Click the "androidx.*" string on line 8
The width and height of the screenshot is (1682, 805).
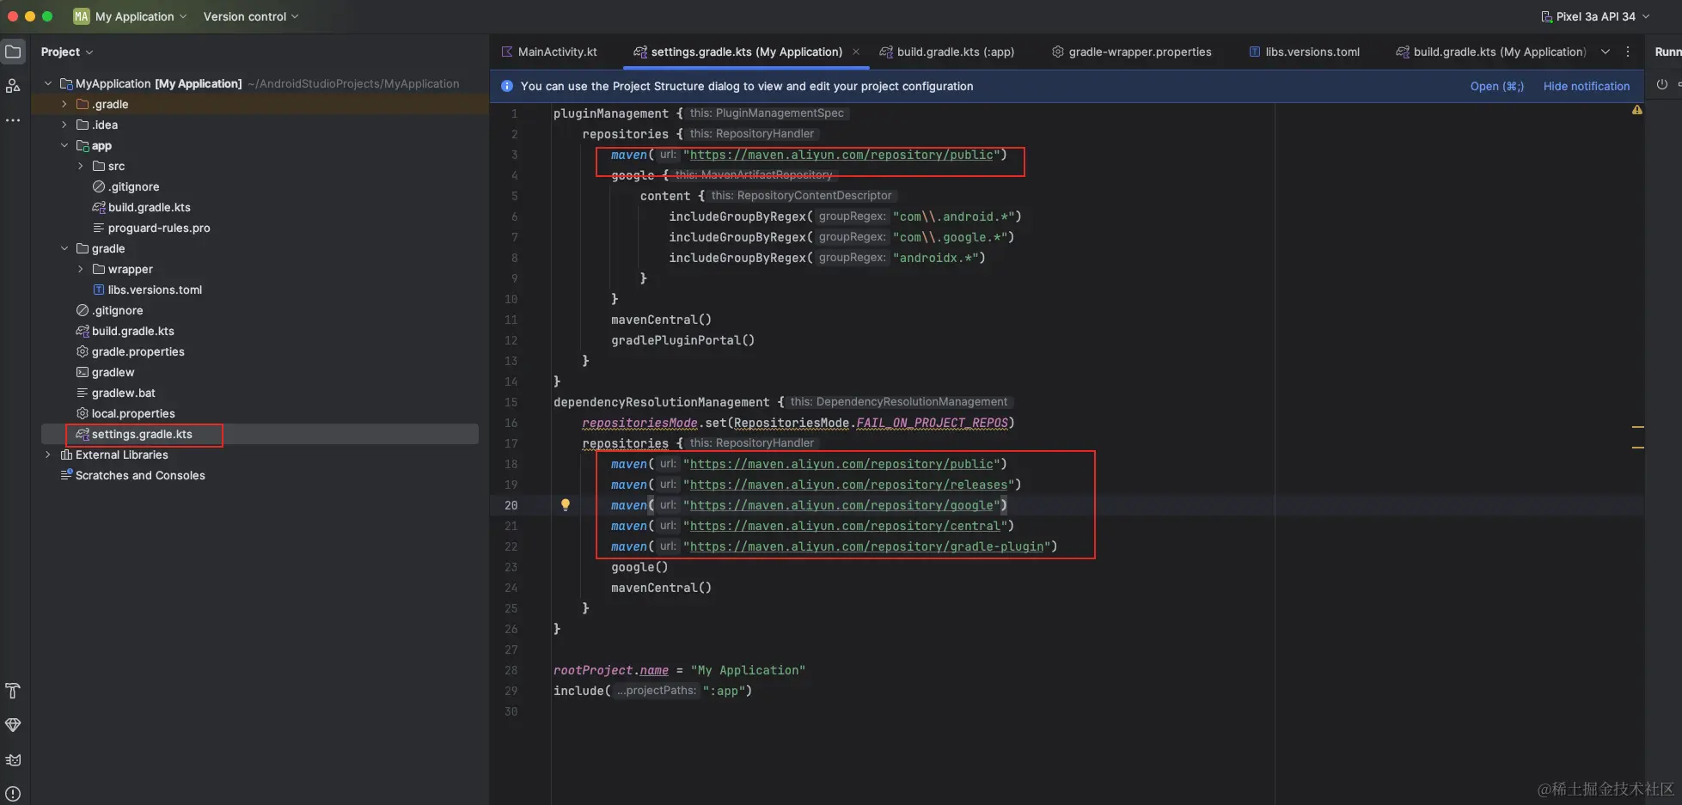[x=935, y=258]
